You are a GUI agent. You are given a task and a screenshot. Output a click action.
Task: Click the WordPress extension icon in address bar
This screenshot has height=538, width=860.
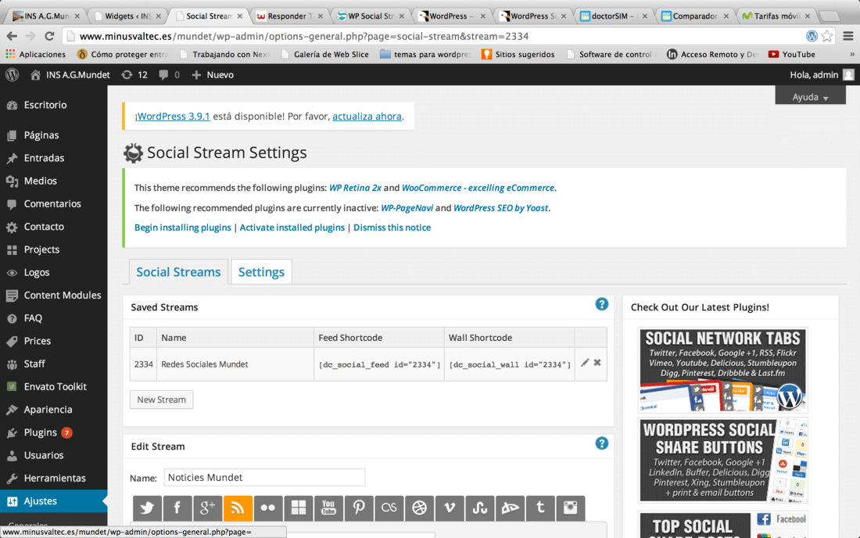[x=812, y=36]
